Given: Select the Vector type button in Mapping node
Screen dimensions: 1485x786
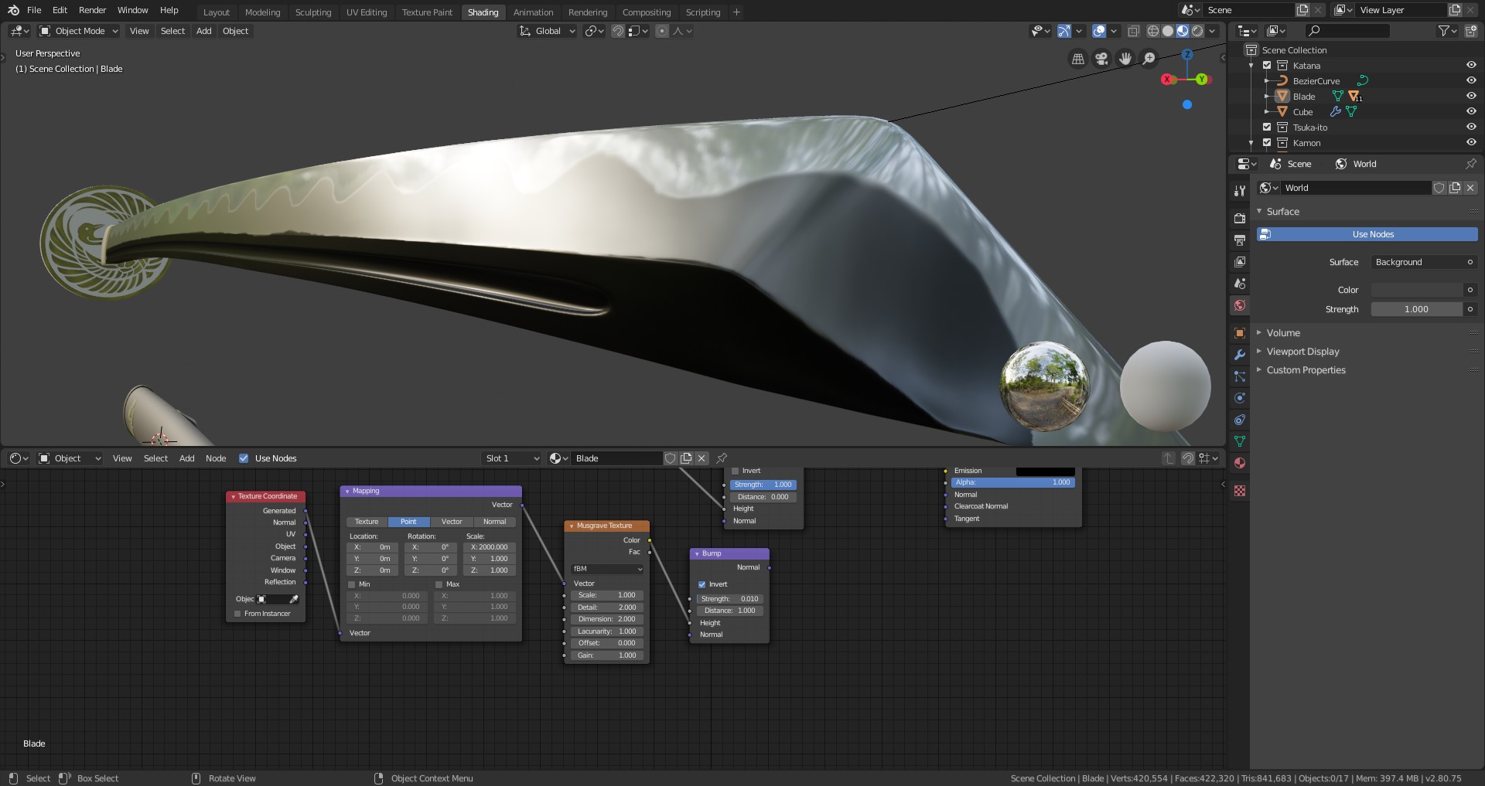Looking at the screenshot, I should pos(452,522).
